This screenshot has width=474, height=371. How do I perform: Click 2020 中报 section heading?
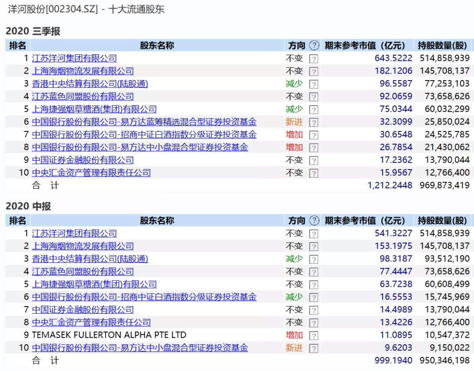coord(29,206)
